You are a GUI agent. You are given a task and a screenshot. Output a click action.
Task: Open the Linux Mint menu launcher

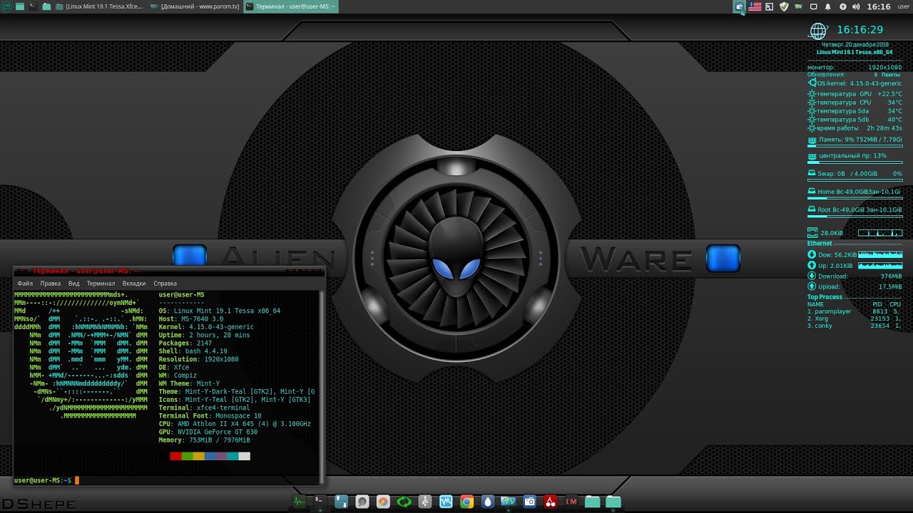pos(6,6)
